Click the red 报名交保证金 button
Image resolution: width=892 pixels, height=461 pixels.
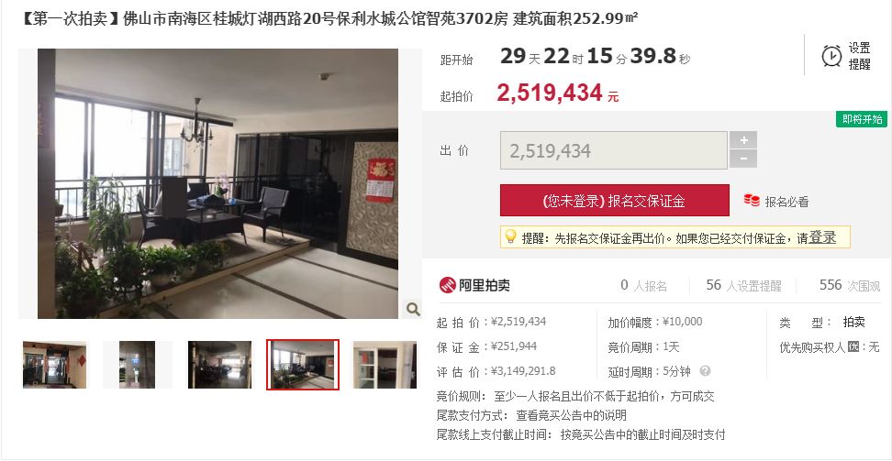point(614,201)
